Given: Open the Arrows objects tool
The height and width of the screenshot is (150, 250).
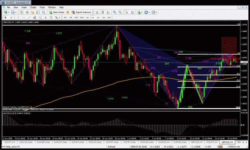Looking at the screenshot, I should point(56,18).
